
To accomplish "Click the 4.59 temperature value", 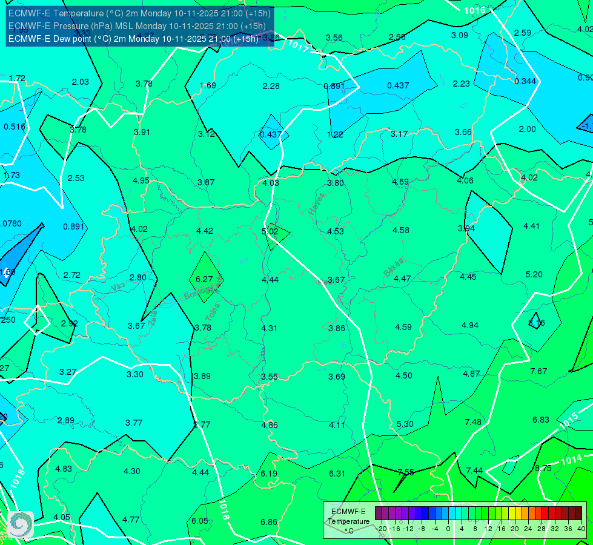I will tap(403, 327).
